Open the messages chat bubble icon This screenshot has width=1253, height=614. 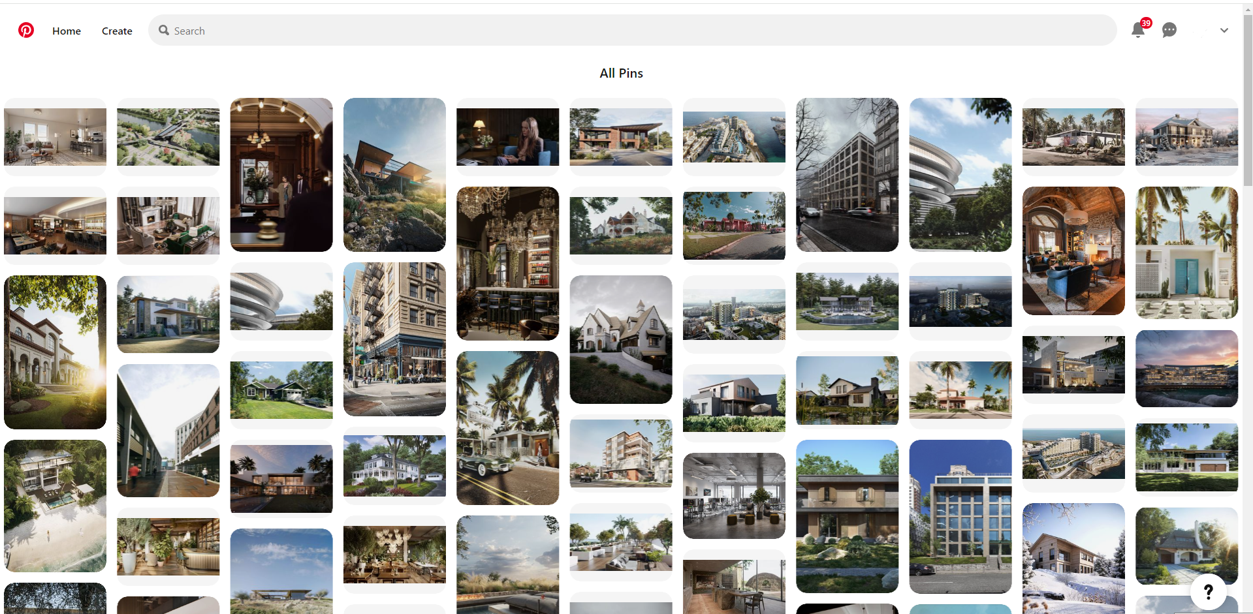pyautogui.click(x=1169, y=30)
